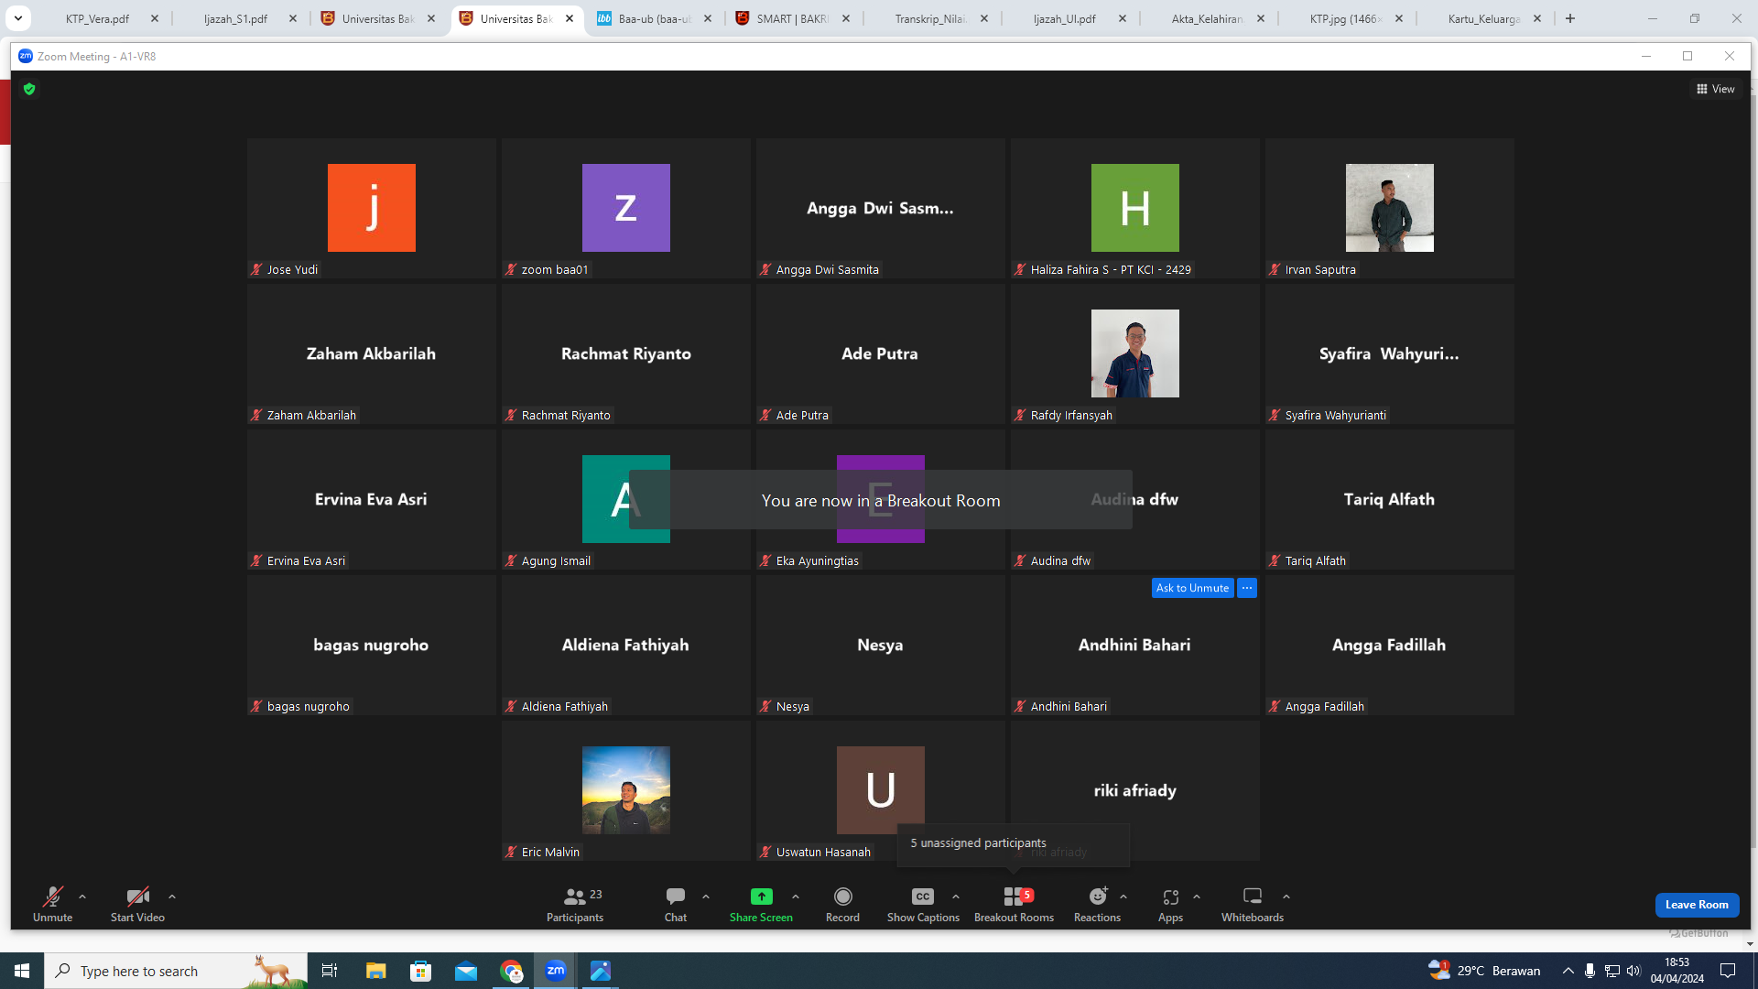Open the weather widget showing 29°C Berawan
This screenshot has width=1758, height=989.
tap(1485, 971)
